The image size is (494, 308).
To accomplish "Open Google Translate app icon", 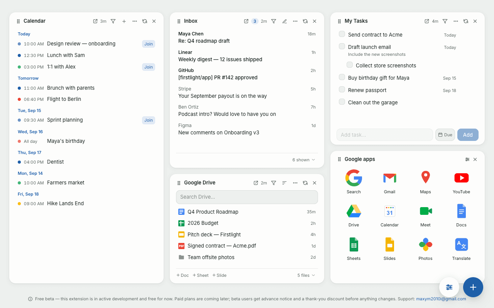I will coord(461,249).
